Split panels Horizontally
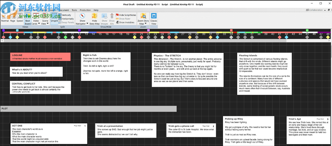Image resolution: width=332 pixels, height=146 pixels. click(x=66, y=19)
